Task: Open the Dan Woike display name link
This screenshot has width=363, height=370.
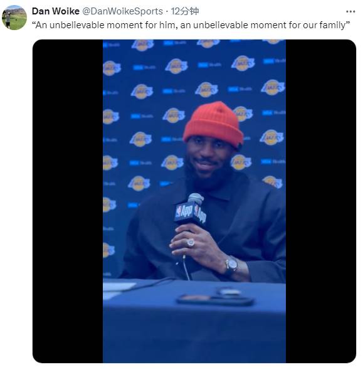Action: coord(55,11)
